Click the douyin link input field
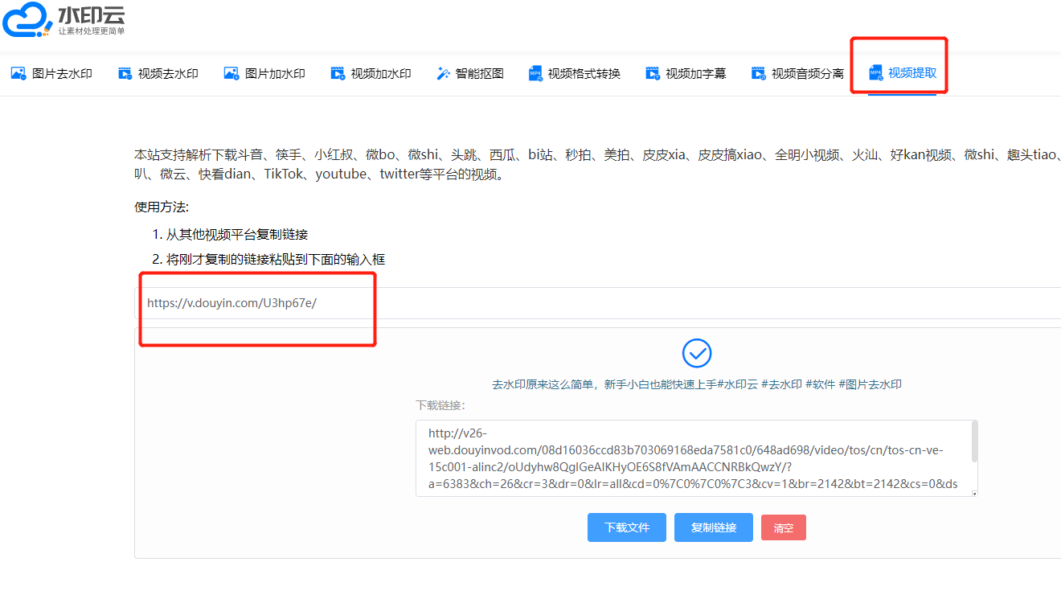The width and height of the screenshot is (1061, 595). [597, 303]
